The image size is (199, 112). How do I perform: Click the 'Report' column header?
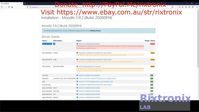point(79,41)
